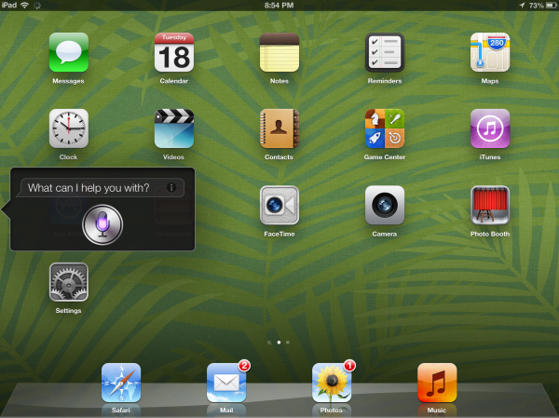The image size is (559, 418).
Task: Open Mail with 2 unread badge
Action: pyautogui.click(x=226, y=383)
